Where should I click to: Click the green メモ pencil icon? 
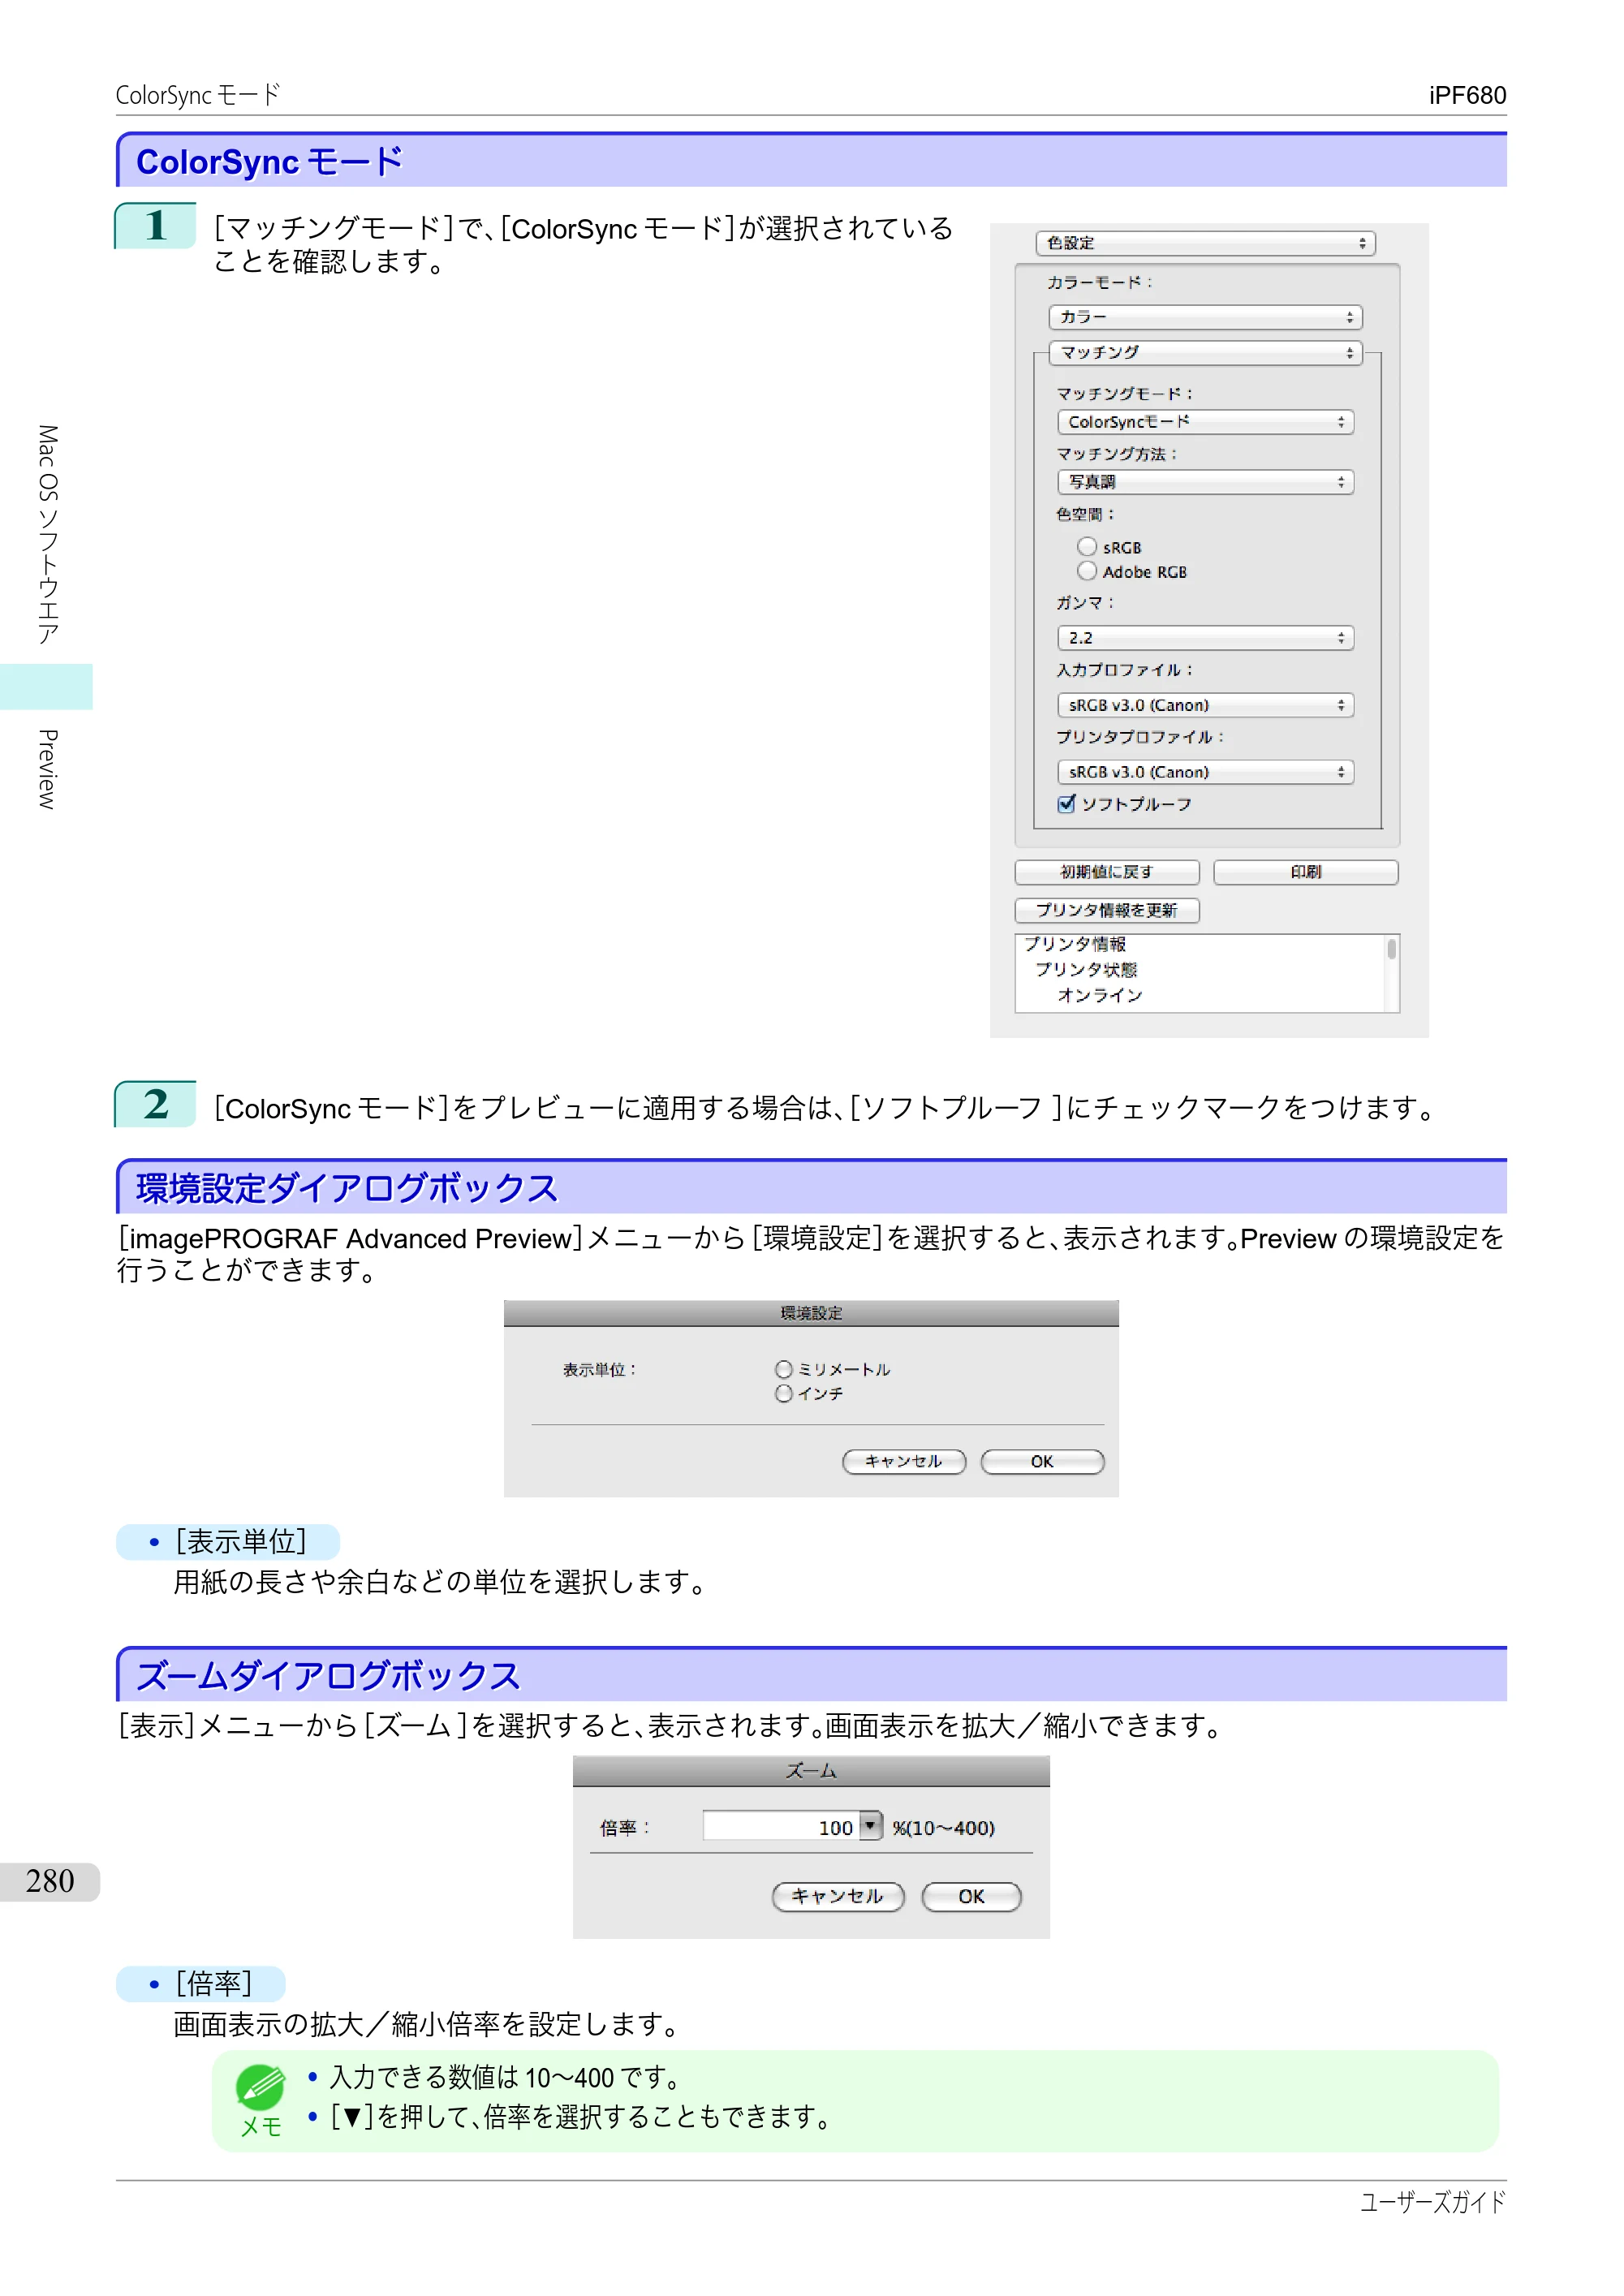(260, 2087)
